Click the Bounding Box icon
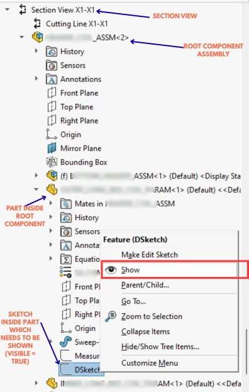Screen dimensions: 249x392 [x=52, y=162]
